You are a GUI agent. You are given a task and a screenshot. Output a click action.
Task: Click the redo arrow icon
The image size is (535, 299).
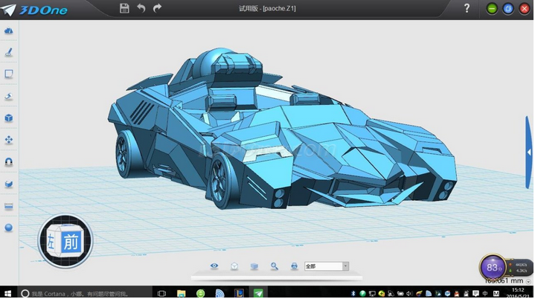[x=157, y=8]
